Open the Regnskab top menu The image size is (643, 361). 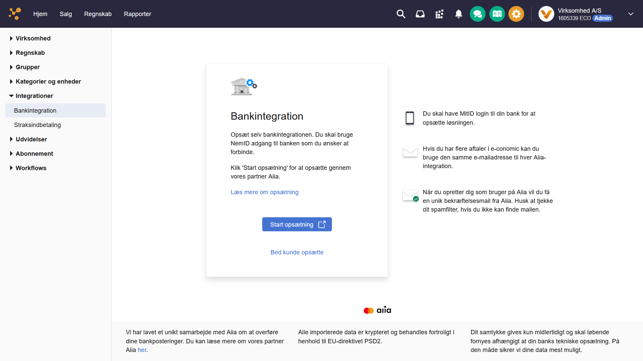tap(98, 14)
